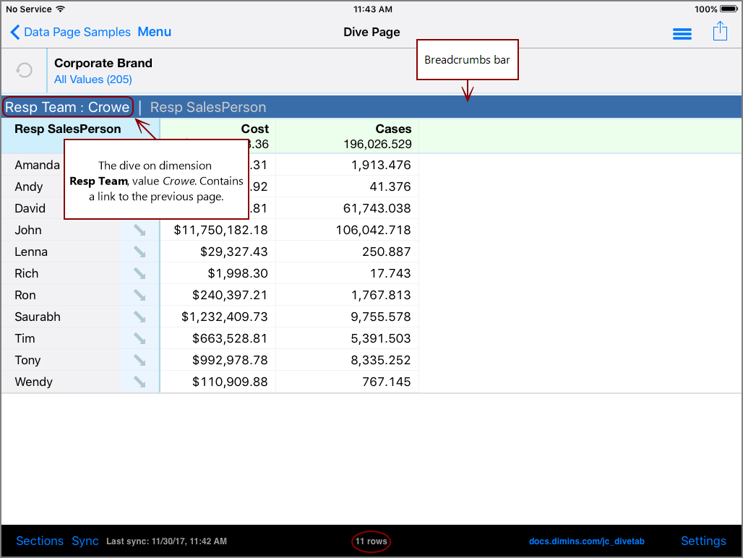Follow the docs.dimins.com/jc_divetab link

pos(586,541)
